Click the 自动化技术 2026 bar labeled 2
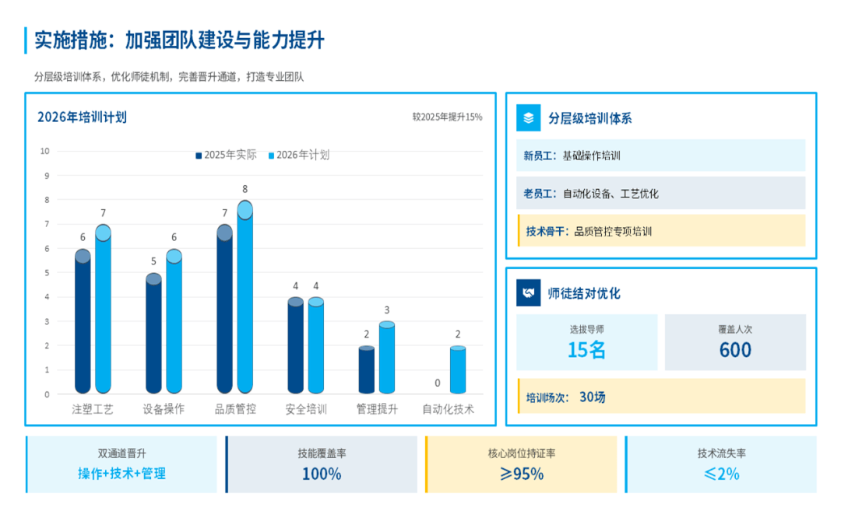Image resolution: width=841 pixels, height=525 pixels. pos(458,370)
